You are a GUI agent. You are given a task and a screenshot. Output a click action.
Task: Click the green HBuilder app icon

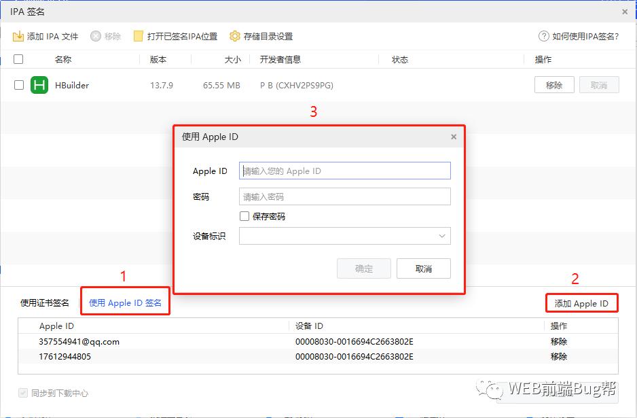pos(40,85)
